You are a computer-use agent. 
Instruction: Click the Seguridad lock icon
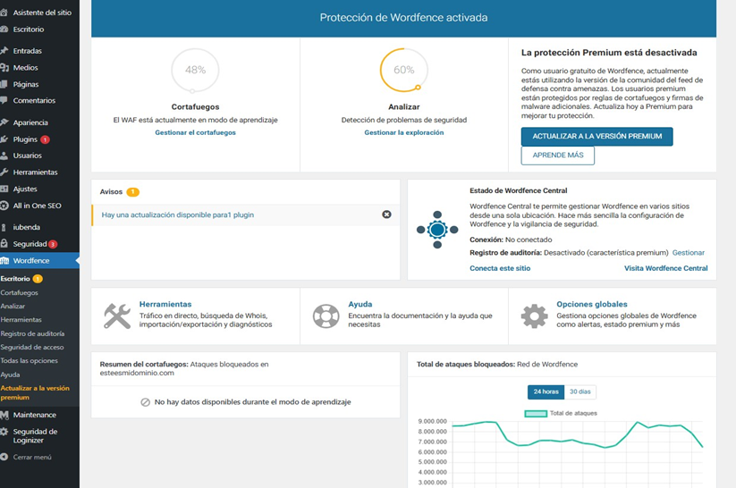tap(4, 243)
